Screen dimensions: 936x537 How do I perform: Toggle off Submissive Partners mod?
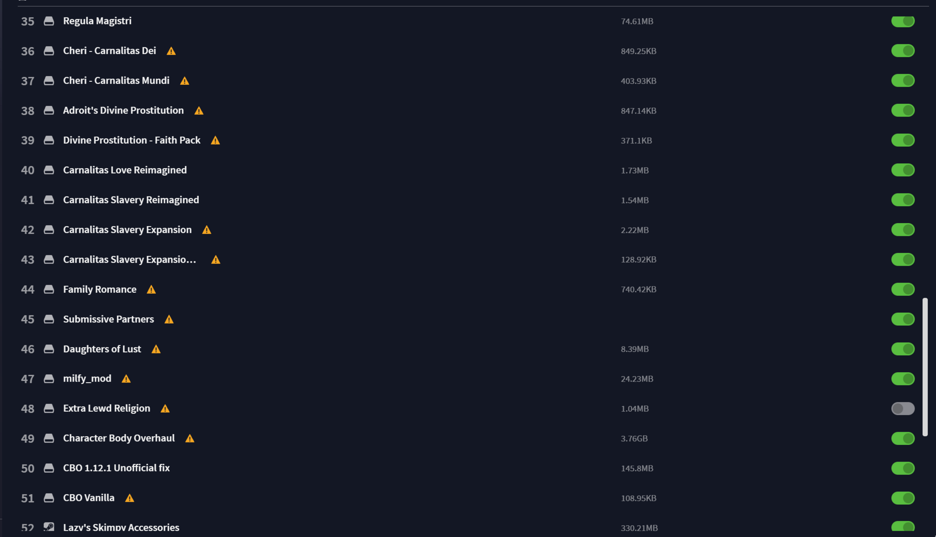[x=903, y=319]
